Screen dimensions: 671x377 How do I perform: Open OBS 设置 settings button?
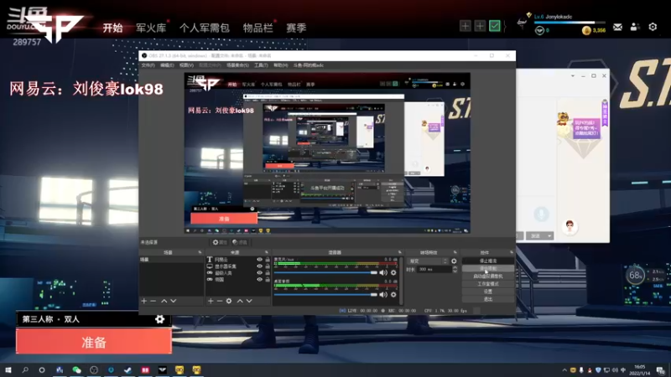tap(488, 292)
